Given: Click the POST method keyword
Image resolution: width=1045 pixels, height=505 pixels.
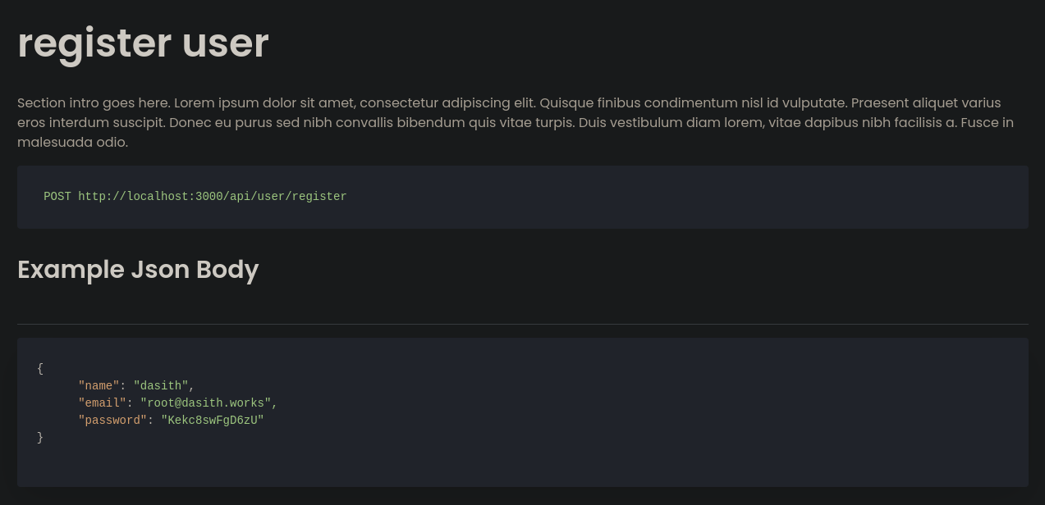Looking at the screenshot, I should tap(57, 197).
